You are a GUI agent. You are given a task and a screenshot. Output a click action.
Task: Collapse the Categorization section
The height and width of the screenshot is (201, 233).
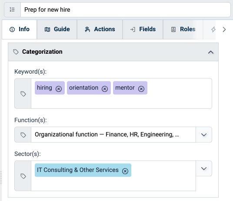click(211, 52)
